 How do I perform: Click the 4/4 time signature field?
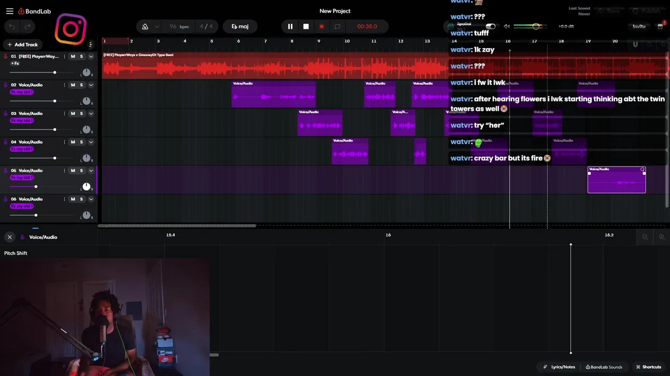click(x=206, y=27)
